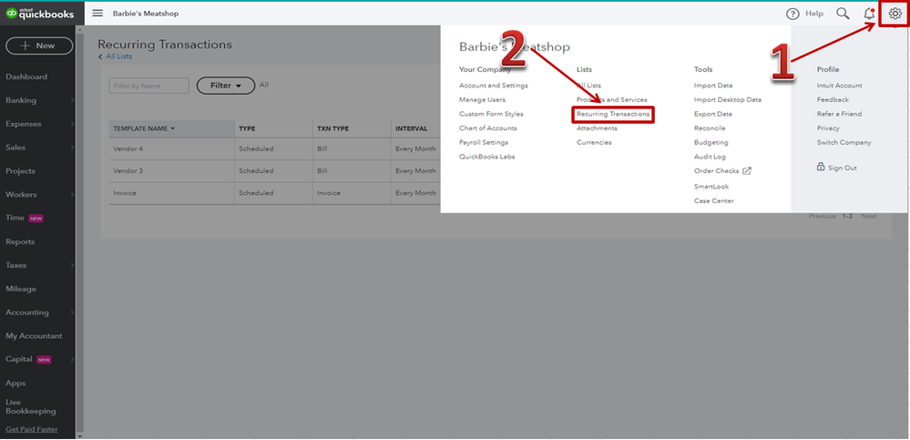The width and height of the screenshot is (910, 440).
Task: Open Privacy under Profile
Action: [828, 128]
